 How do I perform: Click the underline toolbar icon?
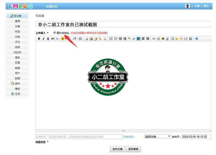(x=48, y=39)
